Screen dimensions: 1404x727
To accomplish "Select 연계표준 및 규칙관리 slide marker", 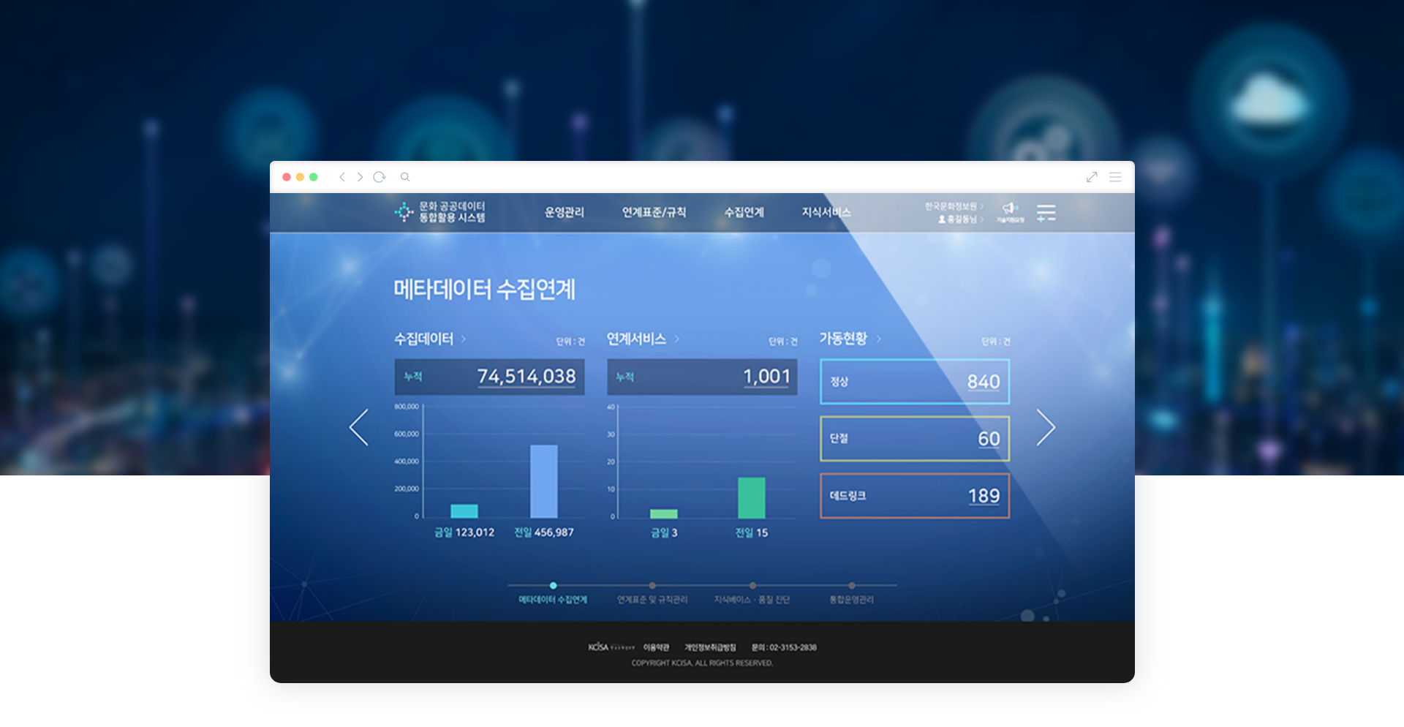I will pos(652,586).
